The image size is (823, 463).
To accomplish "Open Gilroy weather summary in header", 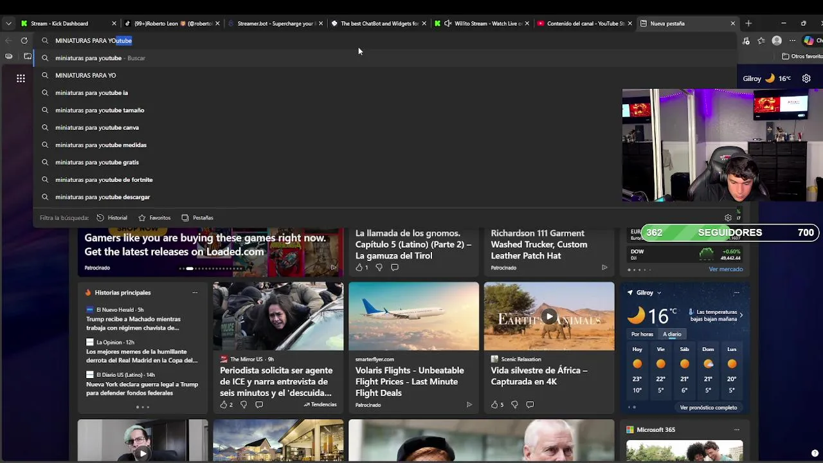I will [x=766, y=78].
